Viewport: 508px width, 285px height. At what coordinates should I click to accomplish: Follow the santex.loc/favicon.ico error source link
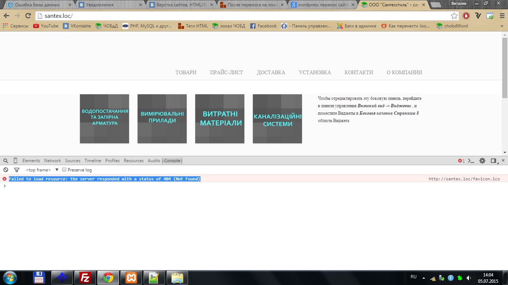pos(464,179)
